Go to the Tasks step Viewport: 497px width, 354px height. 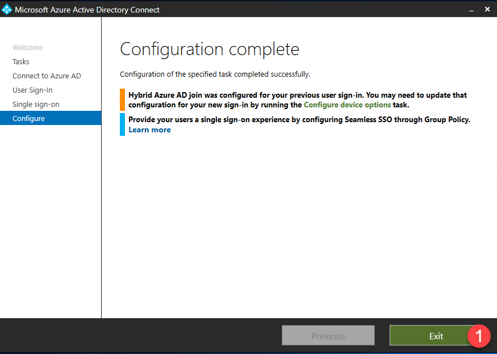coord(21,62)
